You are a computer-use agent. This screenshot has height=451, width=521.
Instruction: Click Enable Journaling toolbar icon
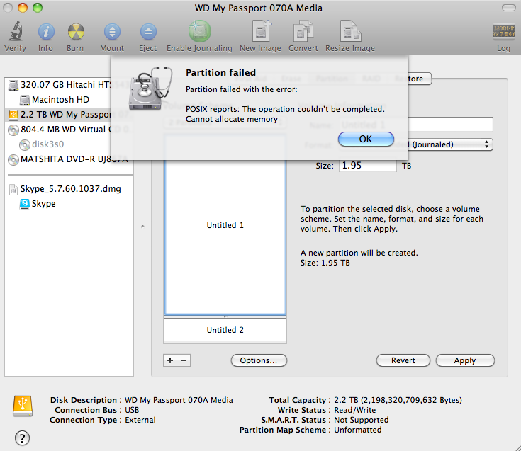click(200, 31)
